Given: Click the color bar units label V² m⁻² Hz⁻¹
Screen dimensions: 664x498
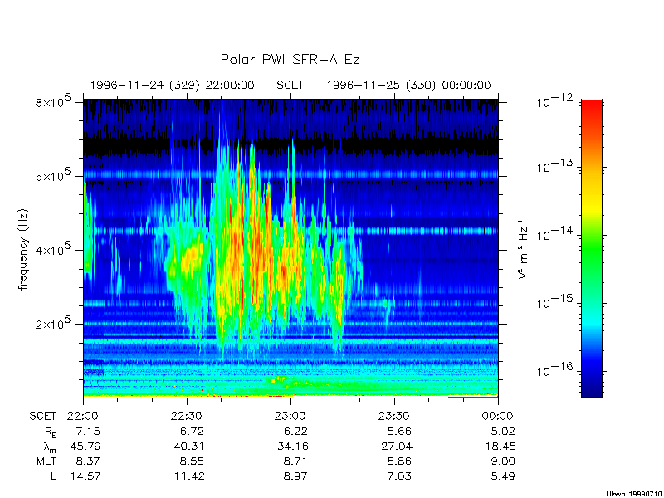Looking at the screenshot, I should pyautogui.click(x=524, y=249).
